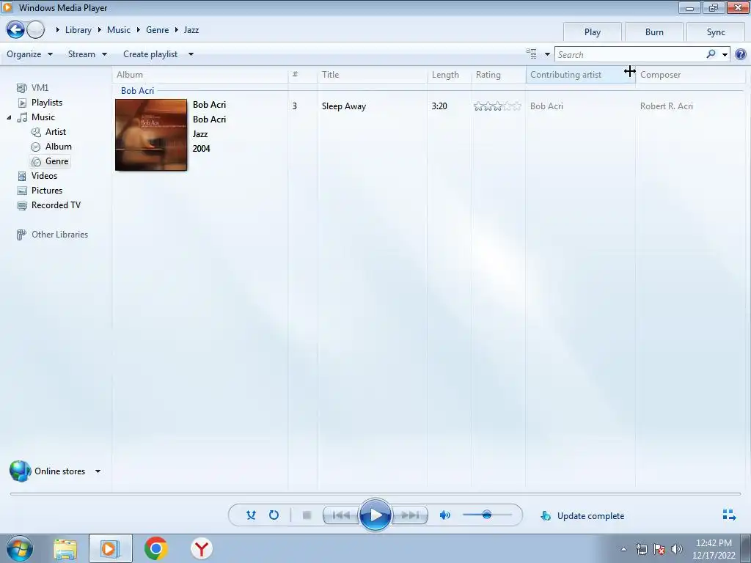Click the Recorded TV icon
Screen dimensions: 751x563
22,206
